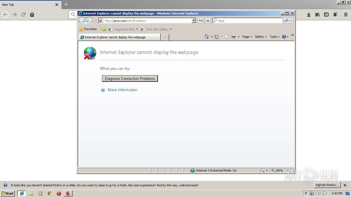Select the 'Internet Explorer cannot display' tab

click(120, 37)
